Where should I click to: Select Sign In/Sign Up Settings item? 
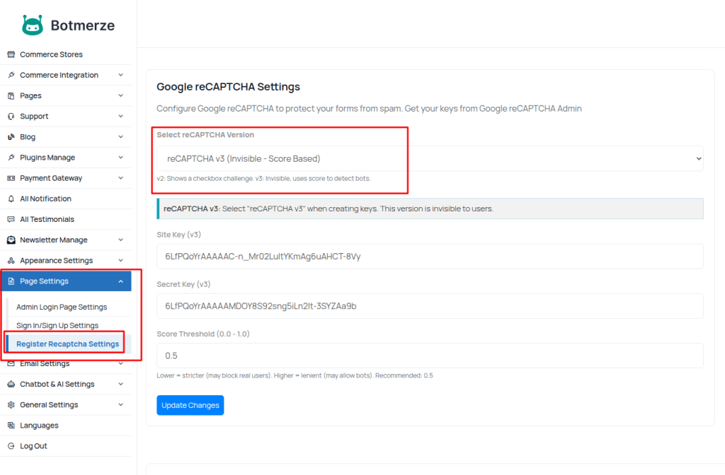(57, 326)
